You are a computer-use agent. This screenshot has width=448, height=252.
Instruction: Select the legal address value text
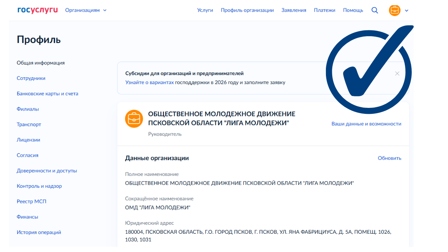(258, 236)
